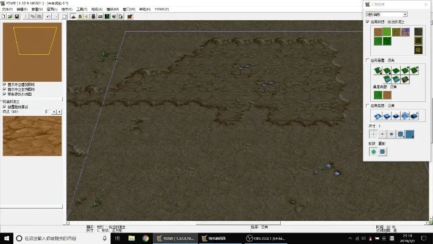The height and width of the screenshot is (244, 433).
Task: Select the green cliff type swatch
Action: coord(378,95)
